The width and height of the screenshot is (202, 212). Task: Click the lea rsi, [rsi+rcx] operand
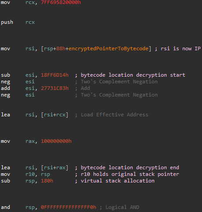(x=54, y=115)
